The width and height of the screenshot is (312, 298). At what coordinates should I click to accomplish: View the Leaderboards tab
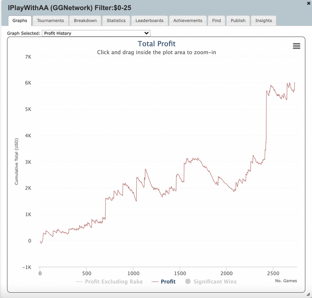[150, 20]
